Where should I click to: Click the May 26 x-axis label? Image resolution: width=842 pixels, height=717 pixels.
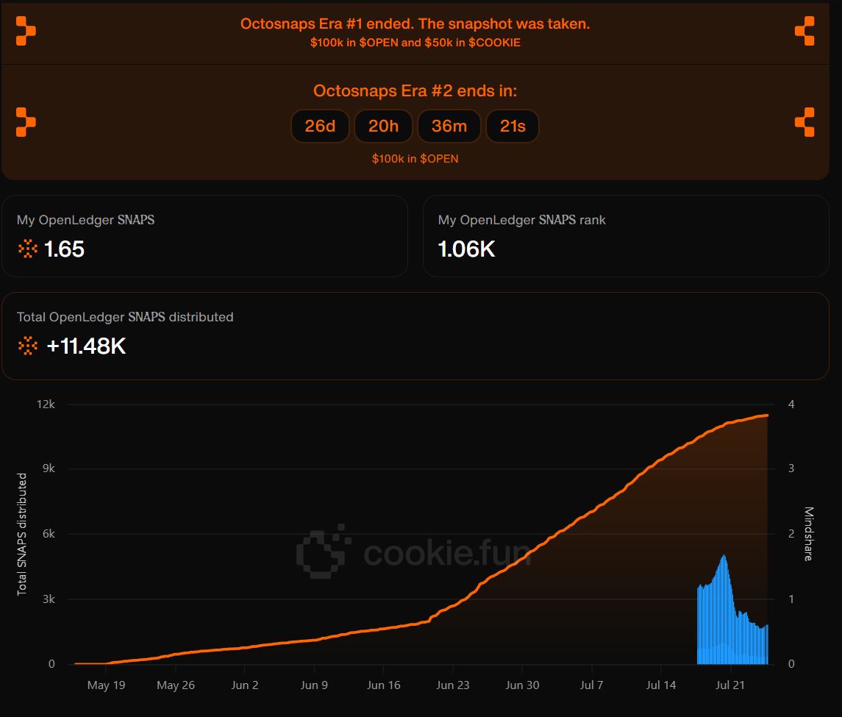click(176, 685)
